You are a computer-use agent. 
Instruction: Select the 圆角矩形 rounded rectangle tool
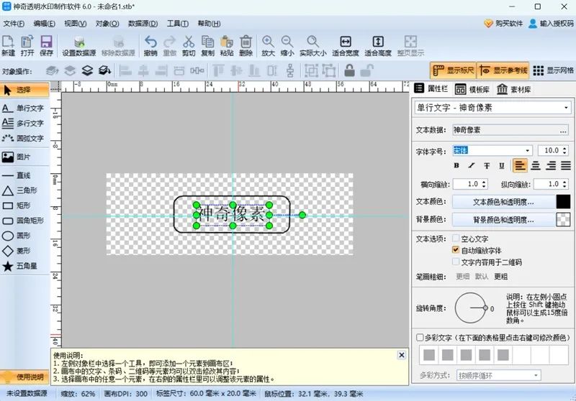pos(23,221)
